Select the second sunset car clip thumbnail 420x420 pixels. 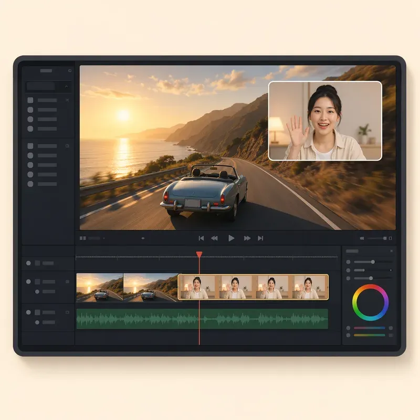click(x=151, y=288)
